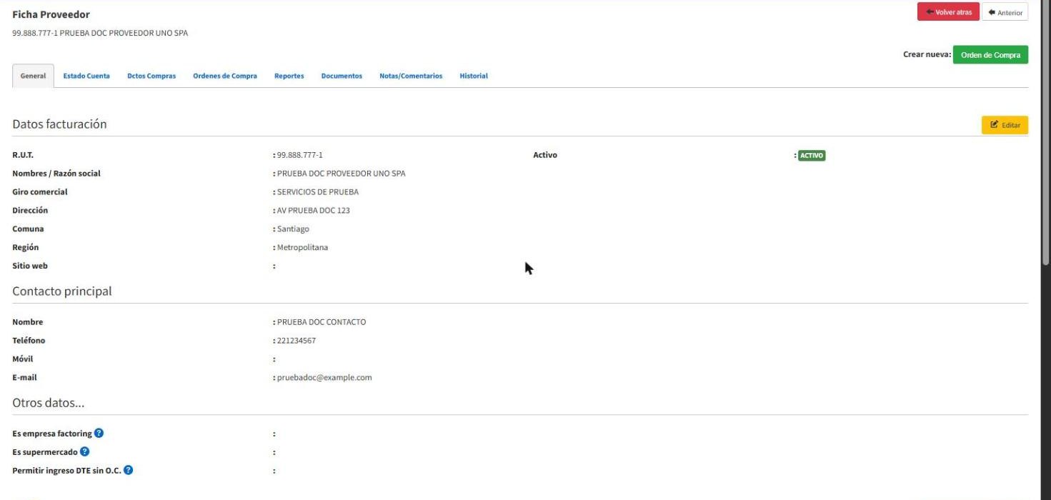
Task: Create a new Orden de Compra
Action: 990,55
